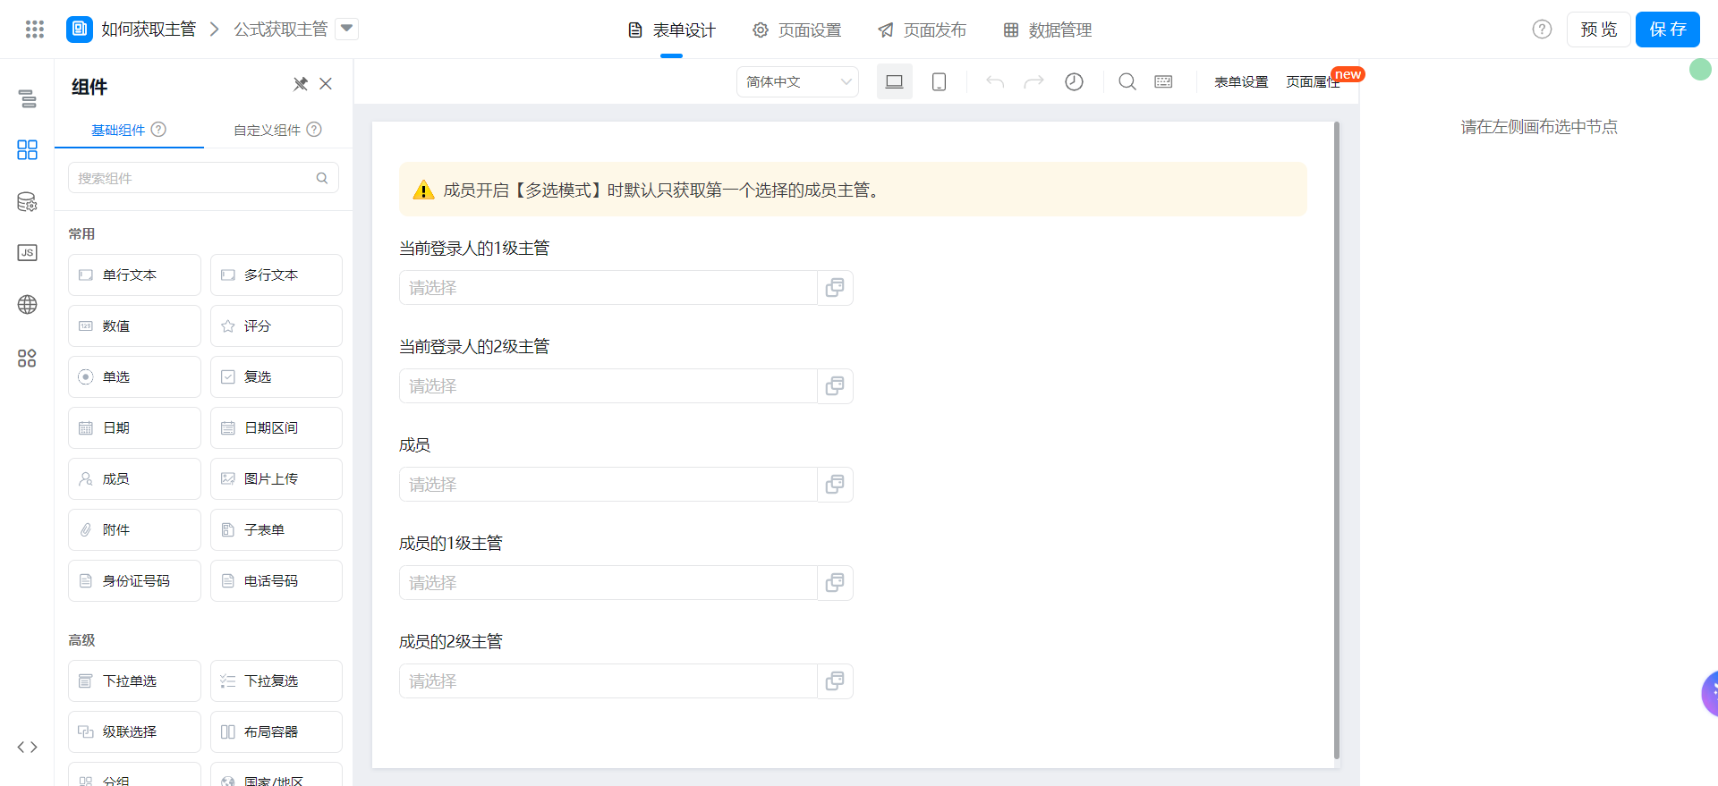
Task: Open member picker for 当前登录人的1级主管
Action: (835, 288)
